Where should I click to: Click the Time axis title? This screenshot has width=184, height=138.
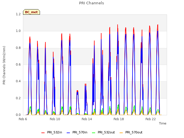coord(163,123)
